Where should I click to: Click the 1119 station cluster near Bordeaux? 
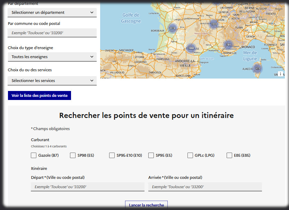click(x=172, y=28)
